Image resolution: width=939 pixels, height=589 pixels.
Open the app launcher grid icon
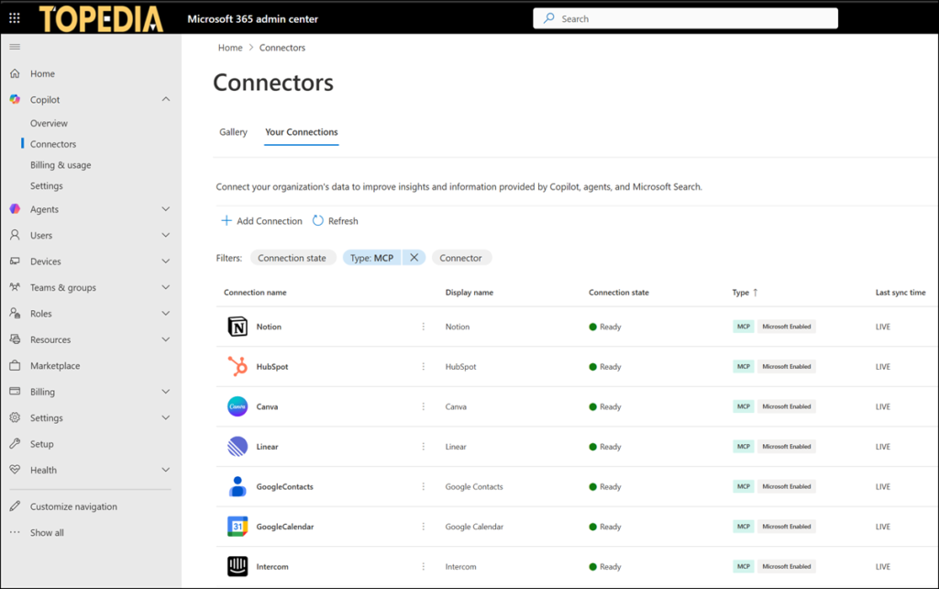(x=13, y=17)
